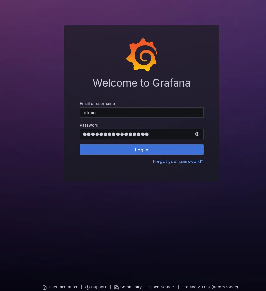Click the 'Email or username' field label
The height and width of the screenshot is (291, 266).
[97, 104]
